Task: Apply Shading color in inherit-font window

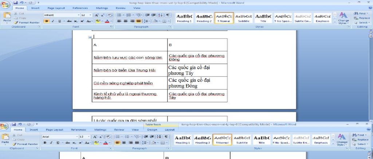Action: [x=155, y=21]
